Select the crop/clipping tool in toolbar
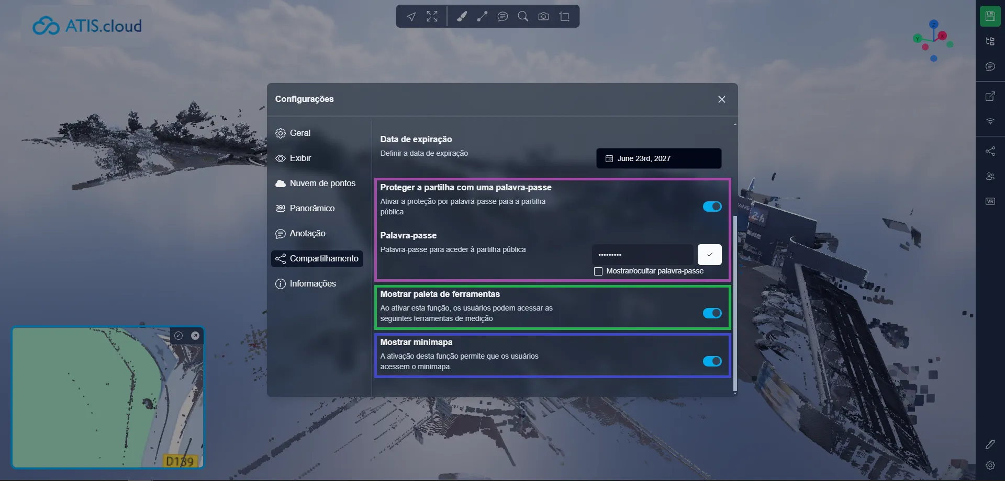Viewport: 1005px width, 481px height. [x=564, y=17]
